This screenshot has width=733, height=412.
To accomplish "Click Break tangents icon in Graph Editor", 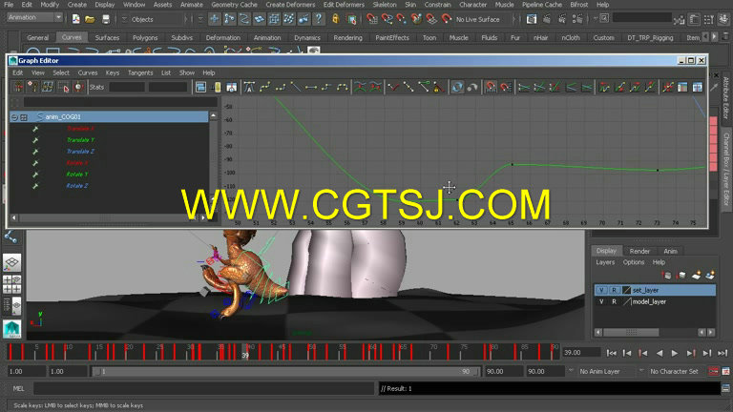I will [393, 87].
